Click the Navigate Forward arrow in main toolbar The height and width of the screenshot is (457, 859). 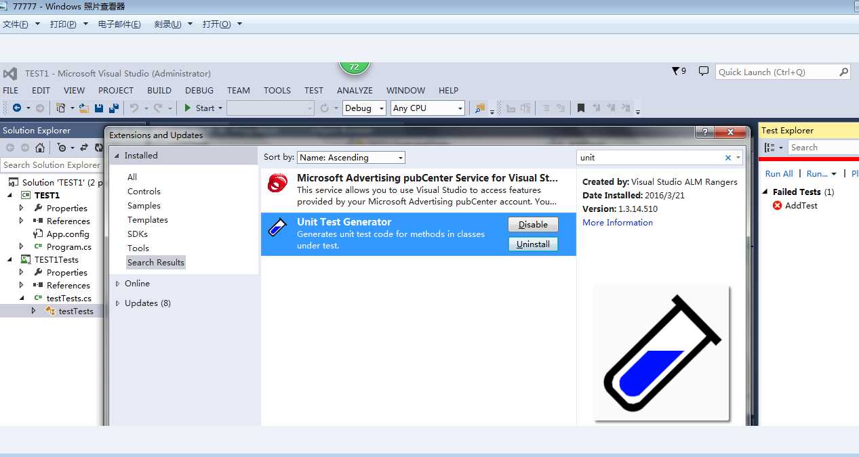tap(40, 108)
